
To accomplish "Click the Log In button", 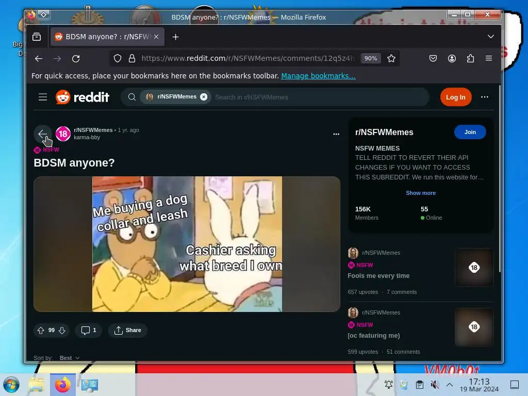I will pos(456,97).
